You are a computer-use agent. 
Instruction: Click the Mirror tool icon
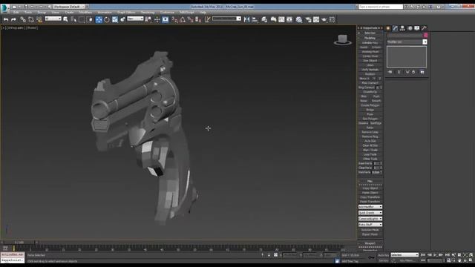point(247,20)
